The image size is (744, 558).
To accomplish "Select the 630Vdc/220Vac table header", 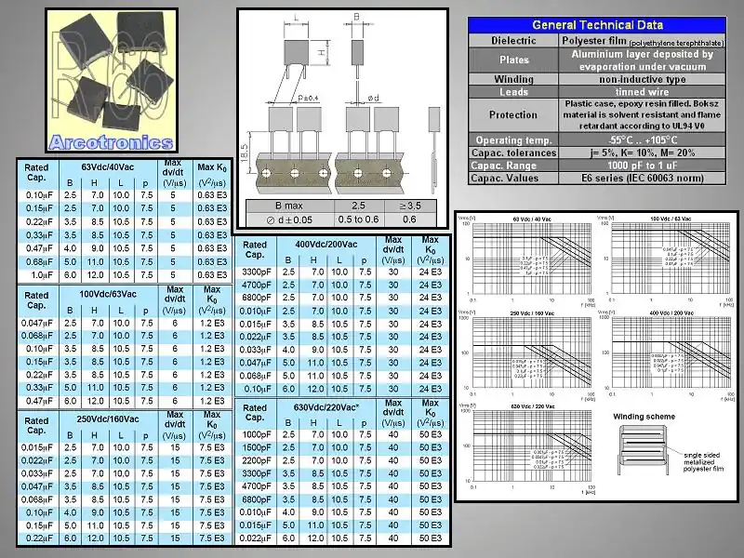I will tap(325, 407).
